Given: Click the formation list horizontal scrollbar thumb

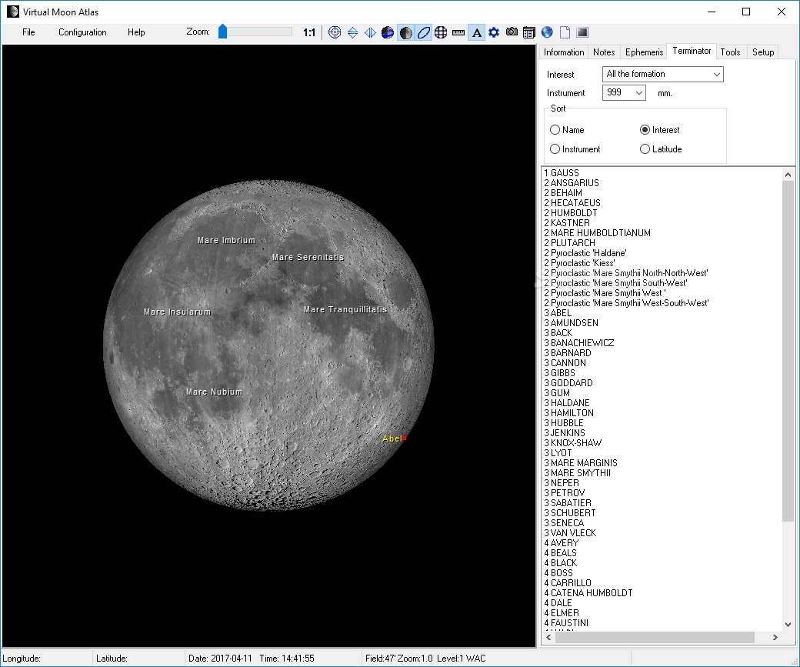Looking at the screenshot, I should pos(655,637).
